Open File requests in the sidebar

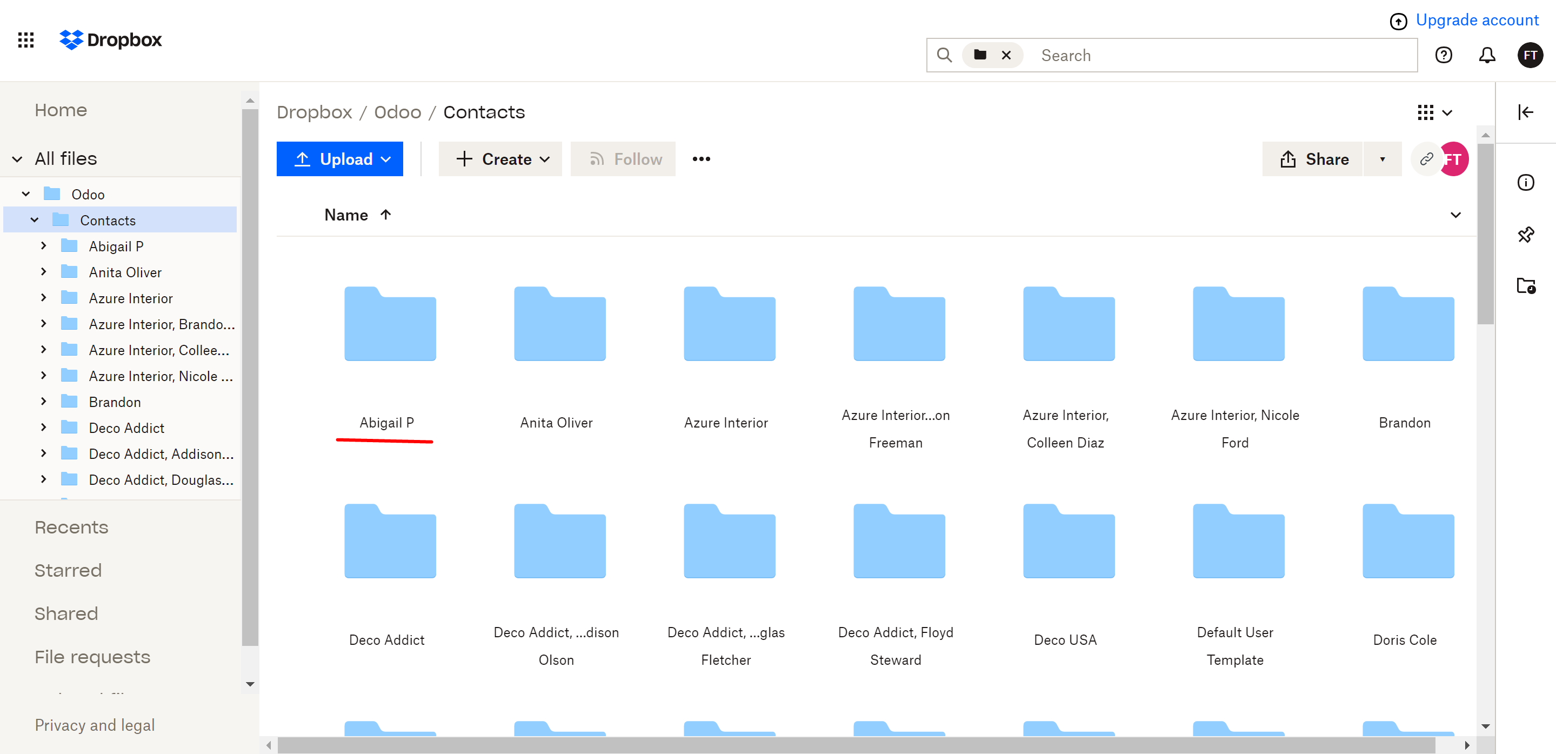pos(92,657)
